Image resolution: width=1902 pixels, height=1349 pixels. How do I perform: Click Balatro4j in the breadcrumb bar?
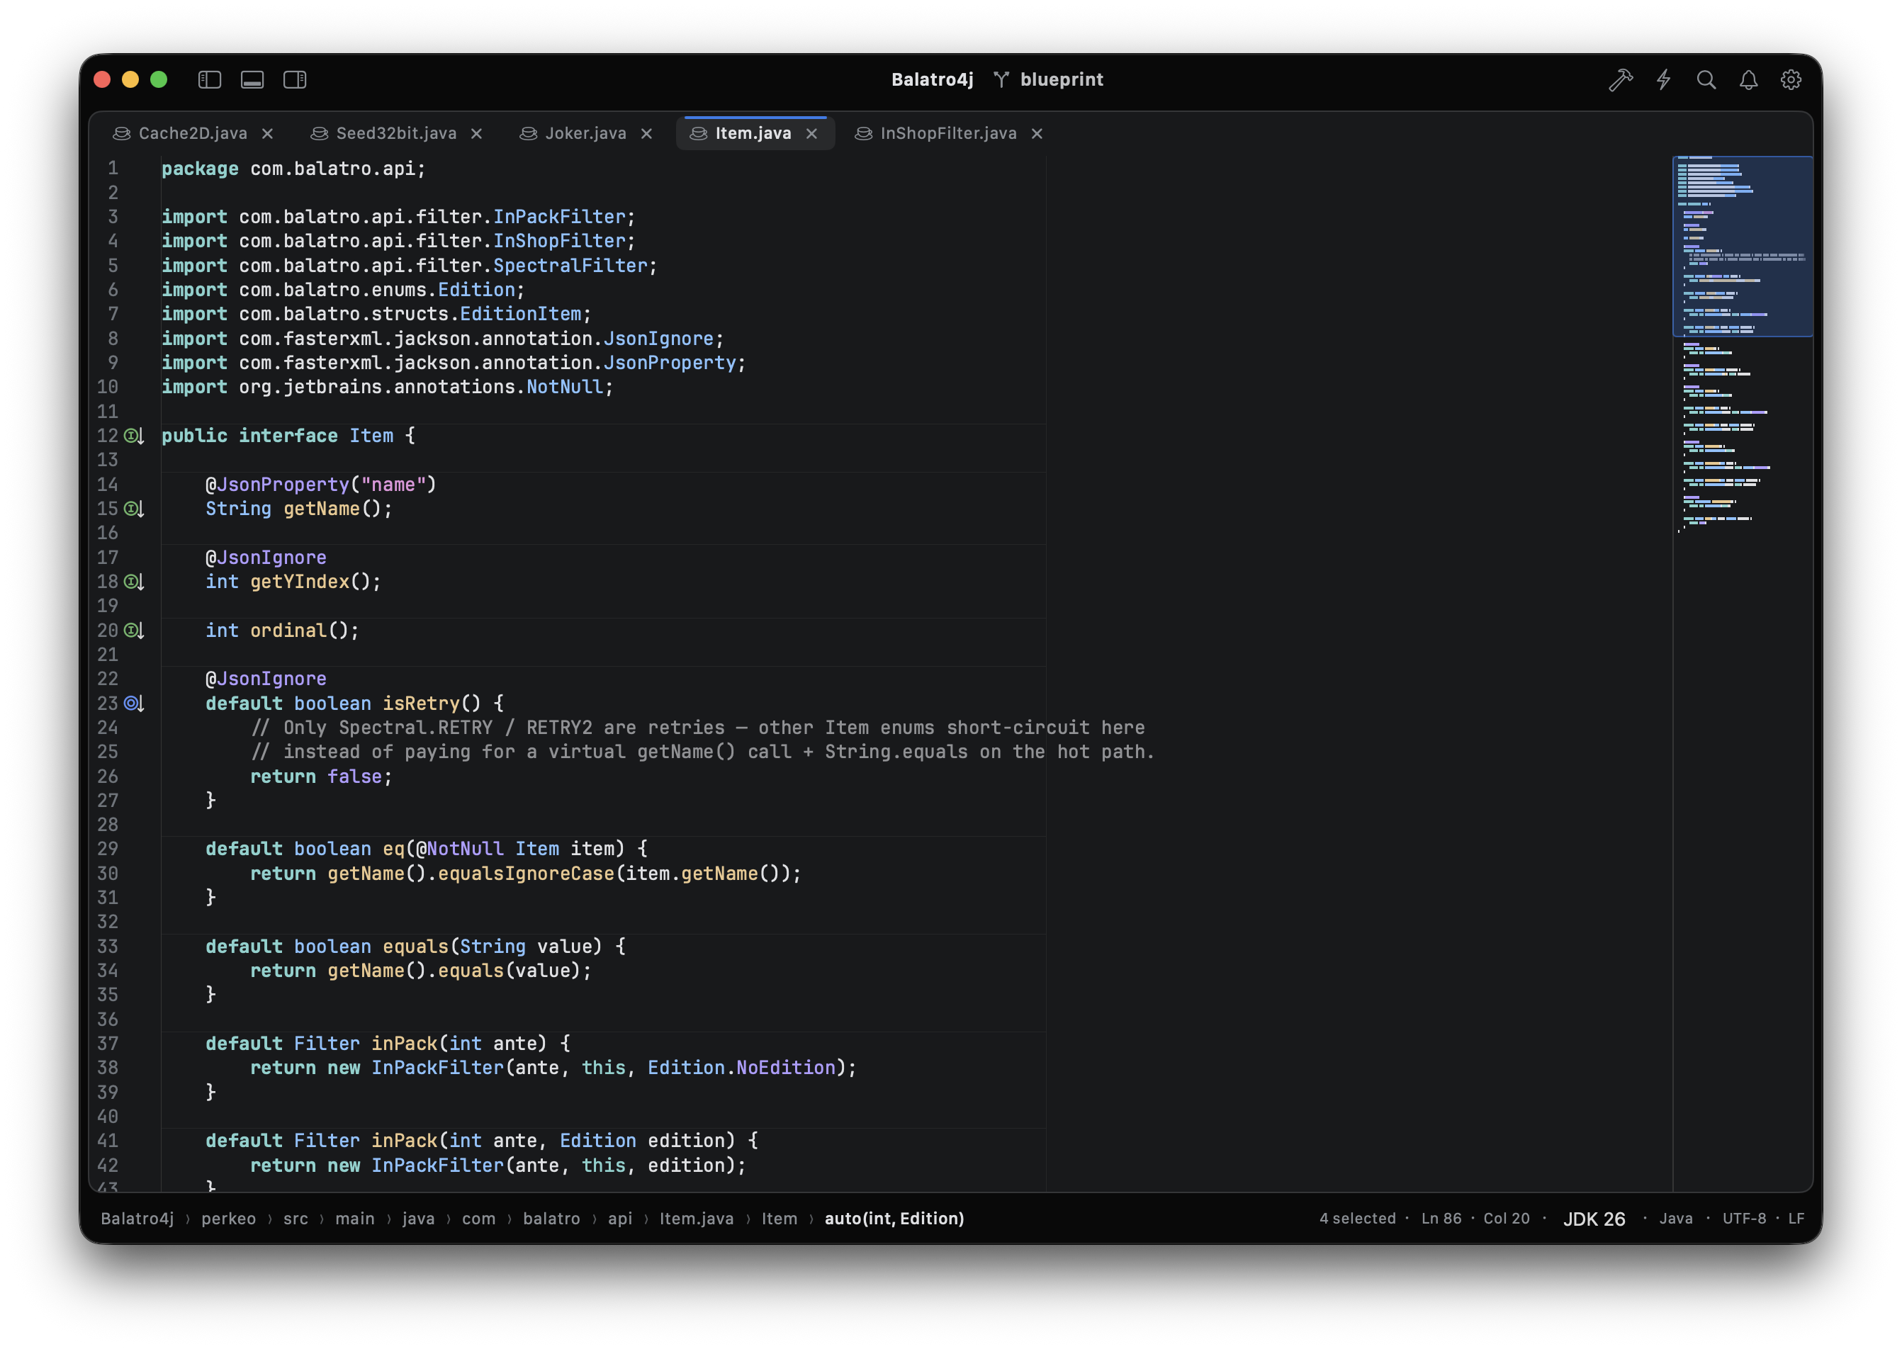pyautogui.click(x=137, y=1219)
